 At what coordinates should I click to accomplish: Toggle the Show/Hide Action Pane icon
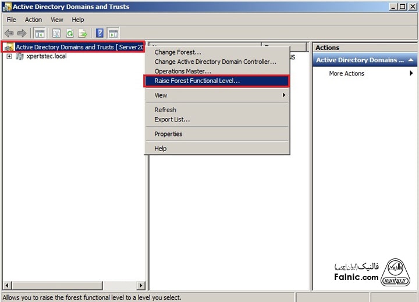(113, 33)
